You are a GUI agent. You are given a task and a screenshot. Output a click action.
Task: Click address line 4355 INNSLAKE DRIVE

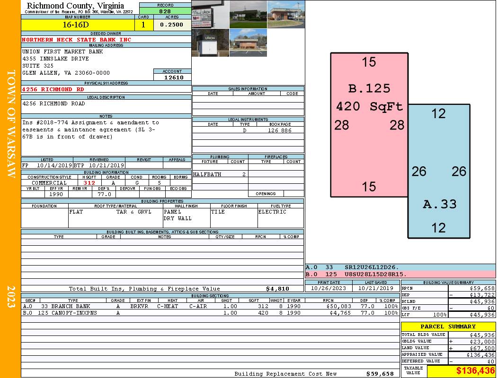pos(55,59)
